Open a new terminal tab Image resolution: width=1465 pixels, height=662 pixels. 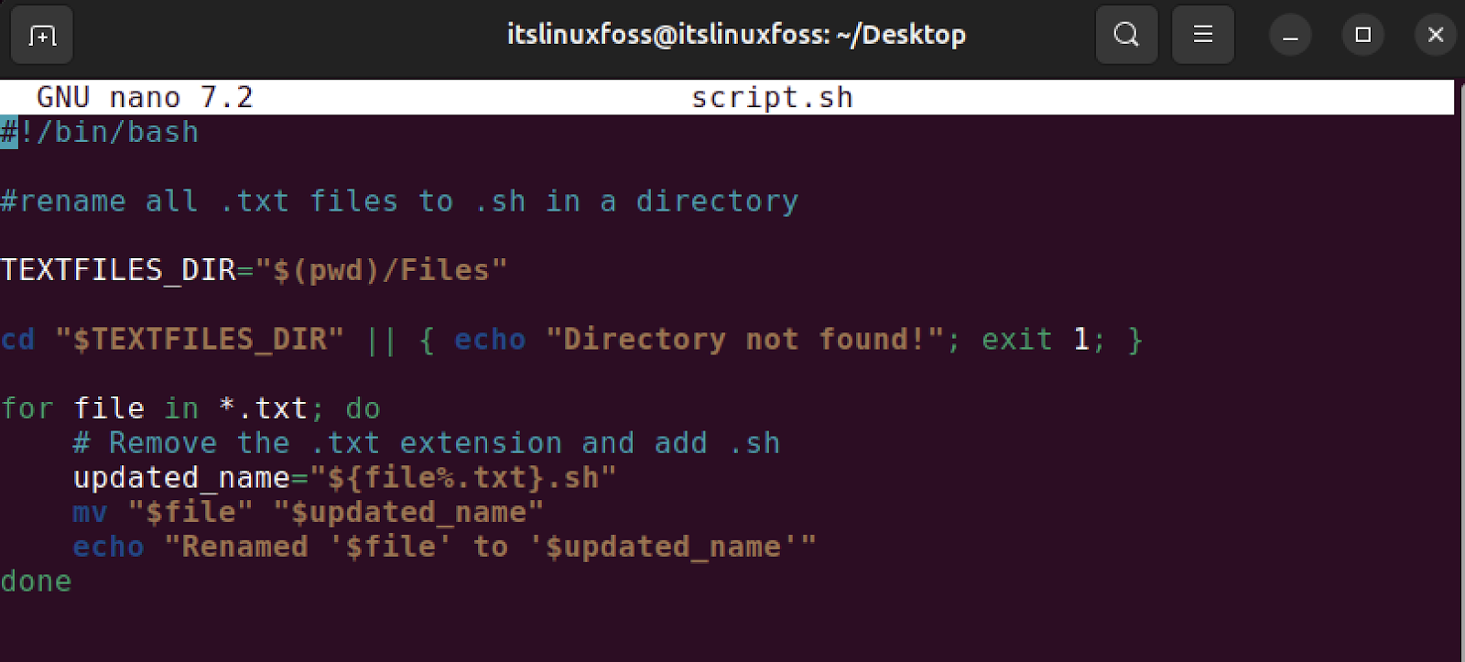point(42,36)
